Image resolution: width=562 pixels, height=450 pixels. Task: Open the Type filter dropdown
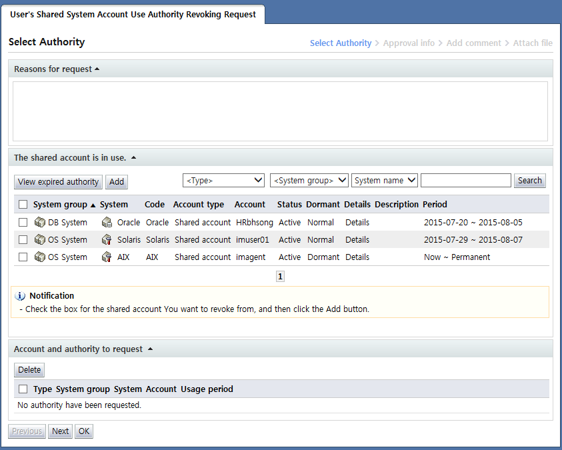(224, 181)
